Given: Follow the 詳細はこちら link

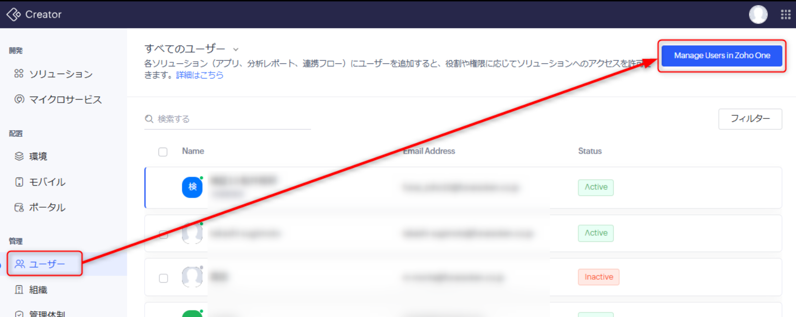Looking at the screenshot, I should pyautogui.click(x=200, y=75).
